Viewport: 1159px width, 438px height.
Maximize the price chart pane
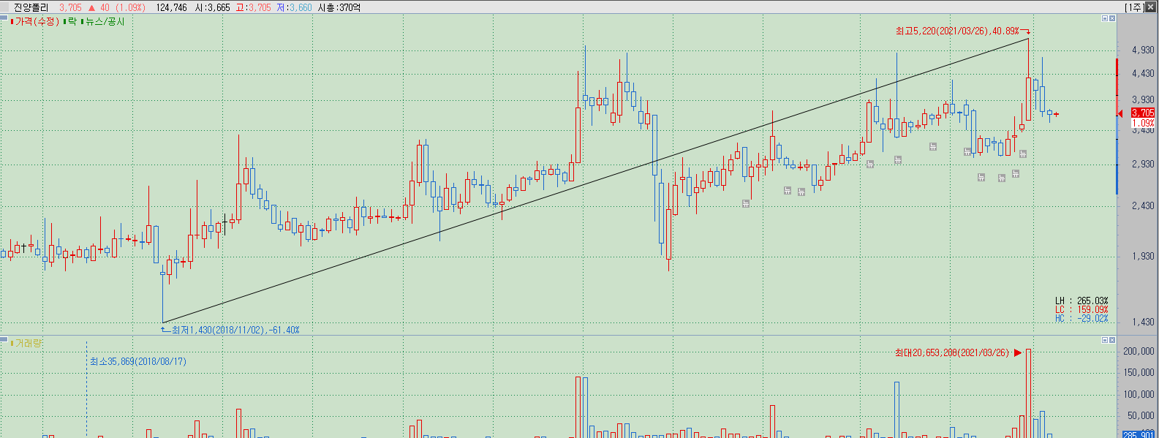(1105, 18)
